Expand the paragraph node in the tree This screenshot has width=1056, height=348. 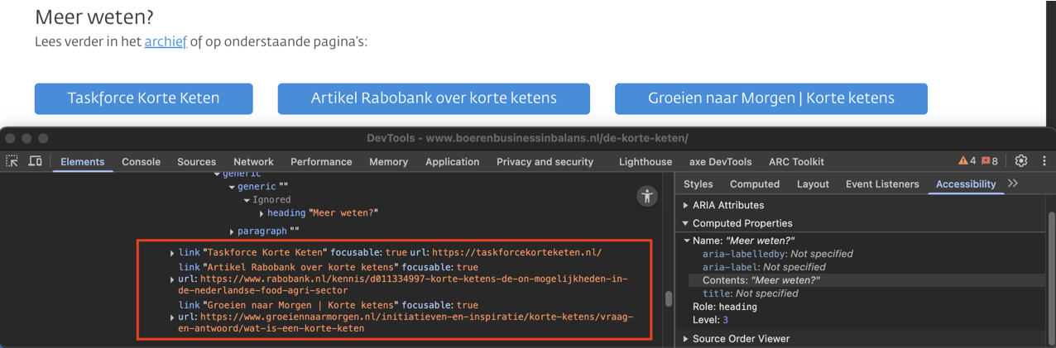click(x=232, y=231)
